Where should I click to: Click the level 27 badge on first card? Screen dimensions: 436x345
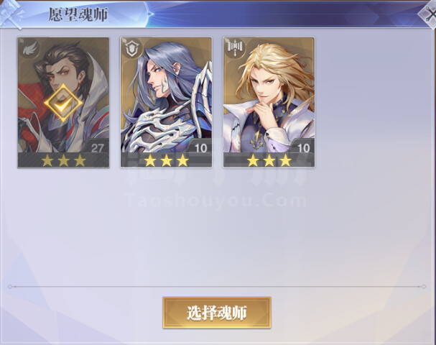[x=98, y=148]
